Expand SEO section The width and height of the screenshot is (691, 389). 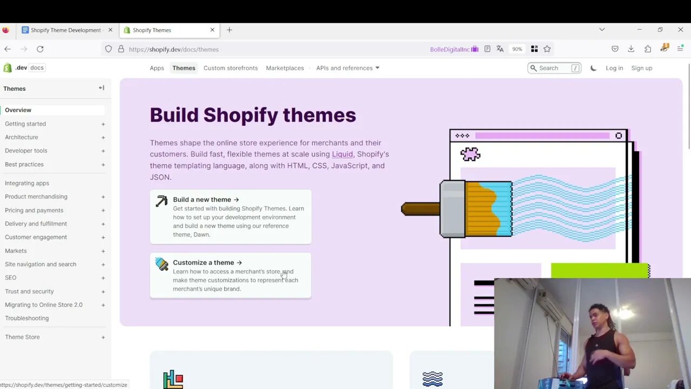103,278
